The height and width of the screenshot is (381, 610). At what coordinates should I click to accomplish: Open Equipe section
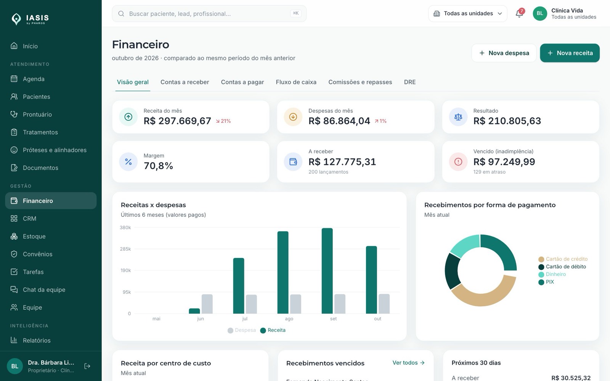tap(51, 307)
